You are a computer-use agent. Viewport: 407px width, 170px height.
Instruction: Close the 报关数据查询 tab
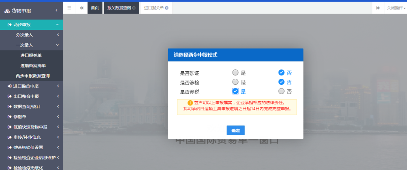pyautogui.click(x=134, y=8)
